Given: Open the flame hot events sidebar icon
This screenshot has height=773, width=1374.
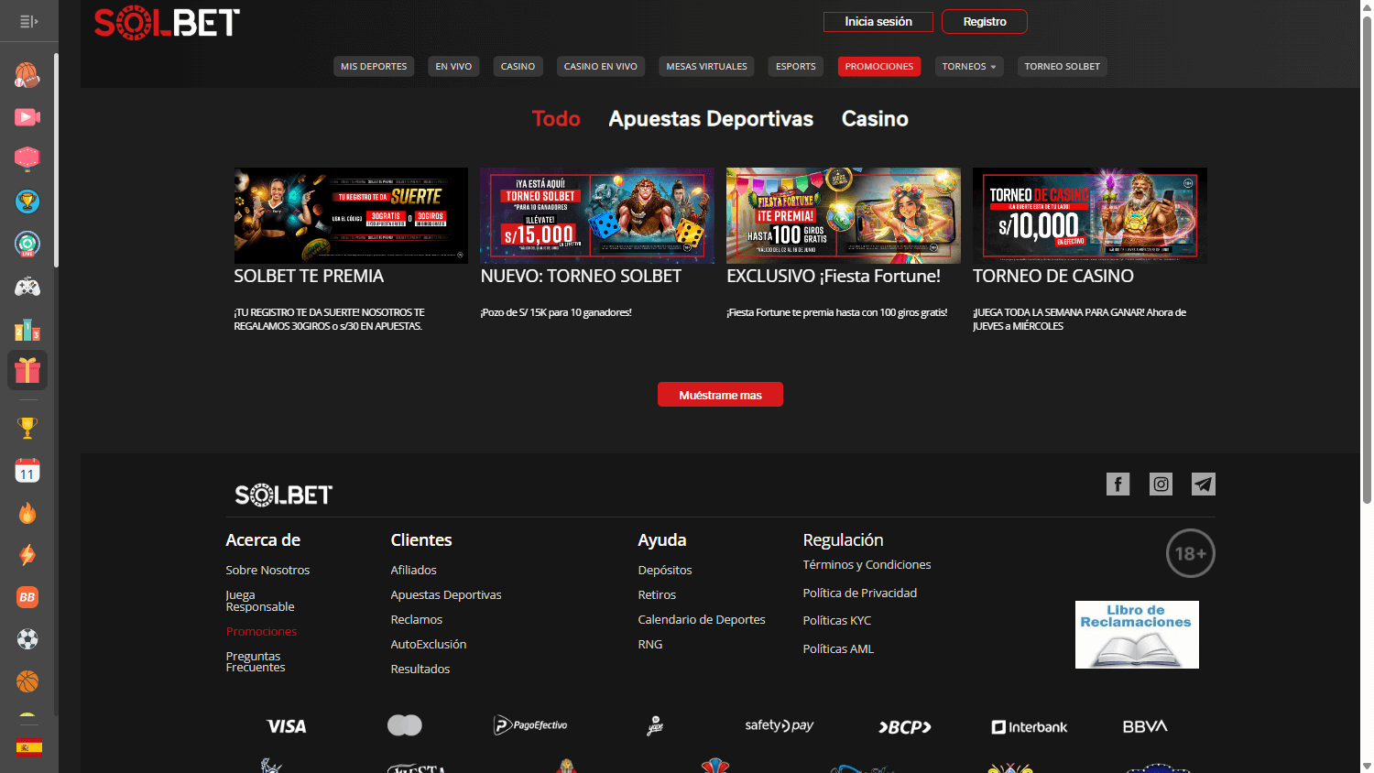Looking at the screenshot, I should pos(27,513).
